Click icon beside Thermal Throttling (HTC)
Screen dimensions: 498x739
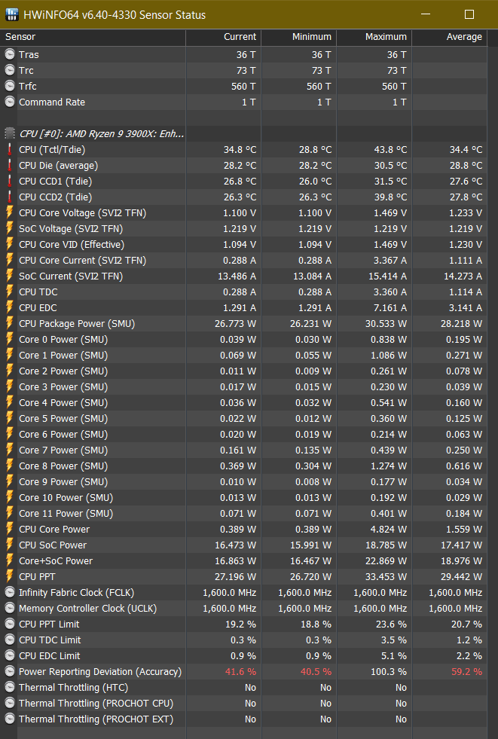pos(10,687)
